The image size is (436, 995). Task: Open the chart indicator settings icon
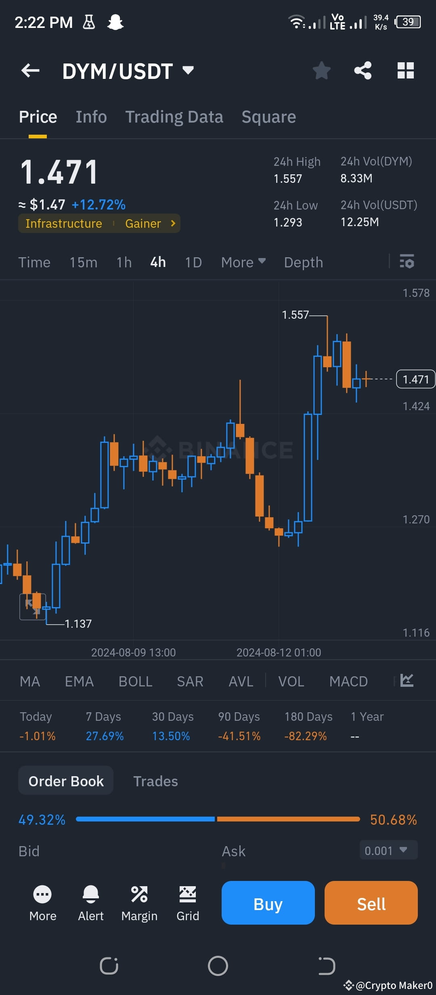407,262
